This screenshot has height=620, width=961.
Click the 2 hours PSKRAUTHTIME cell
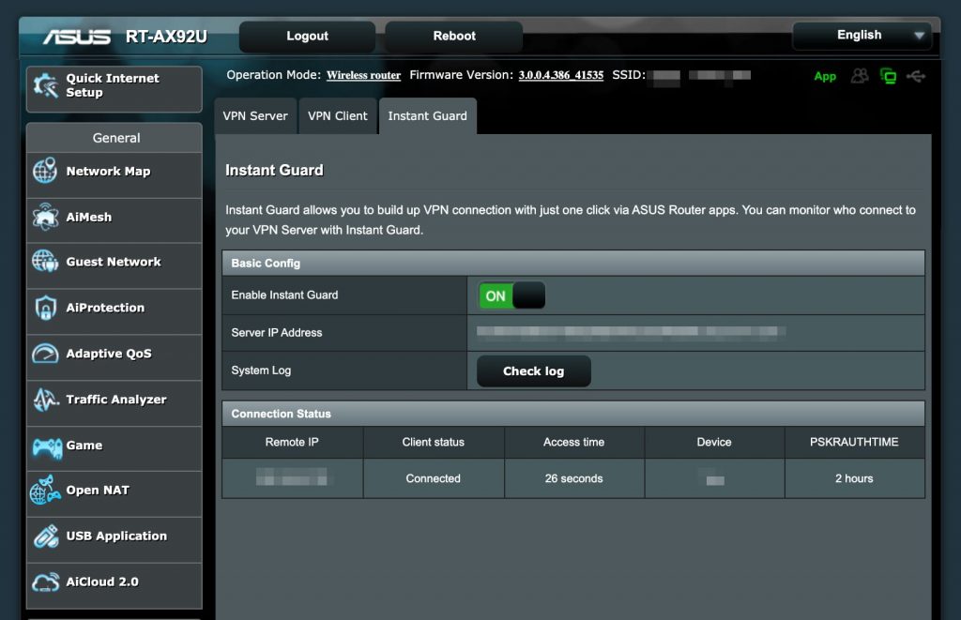854,478
